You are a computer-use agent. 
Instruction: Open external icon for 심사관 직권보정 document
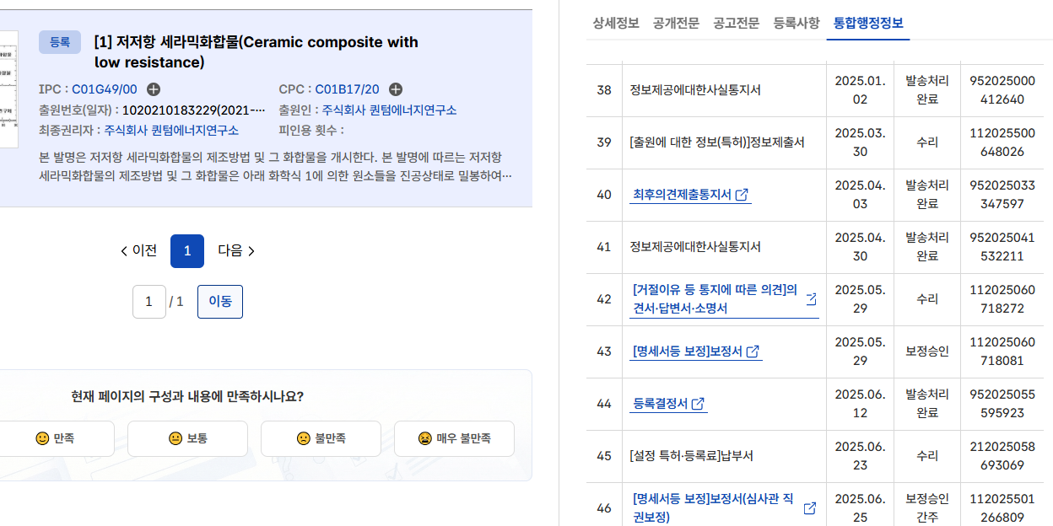(x=810, y=508)
